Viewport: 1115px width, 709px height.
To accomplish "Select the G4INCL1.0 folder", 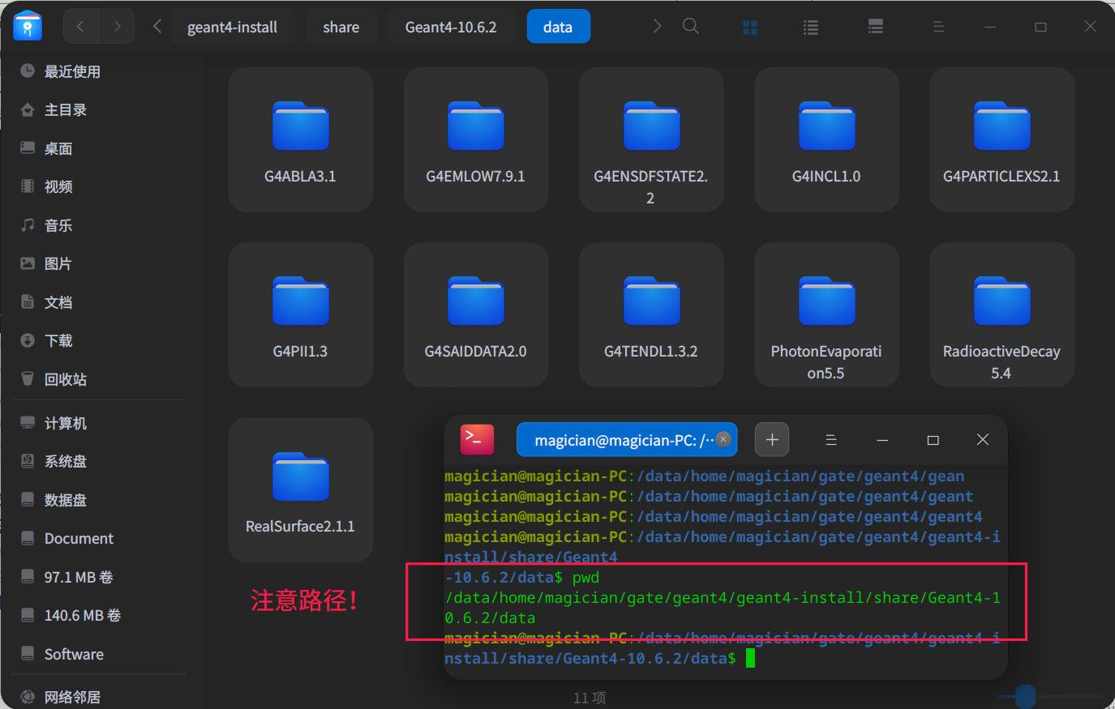I will click(826, 139).
